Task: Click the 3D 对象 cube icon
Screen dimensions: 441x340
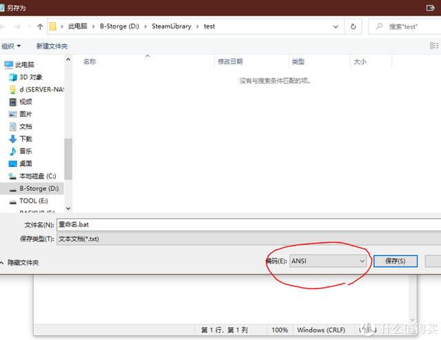Action: click(12, 77)
